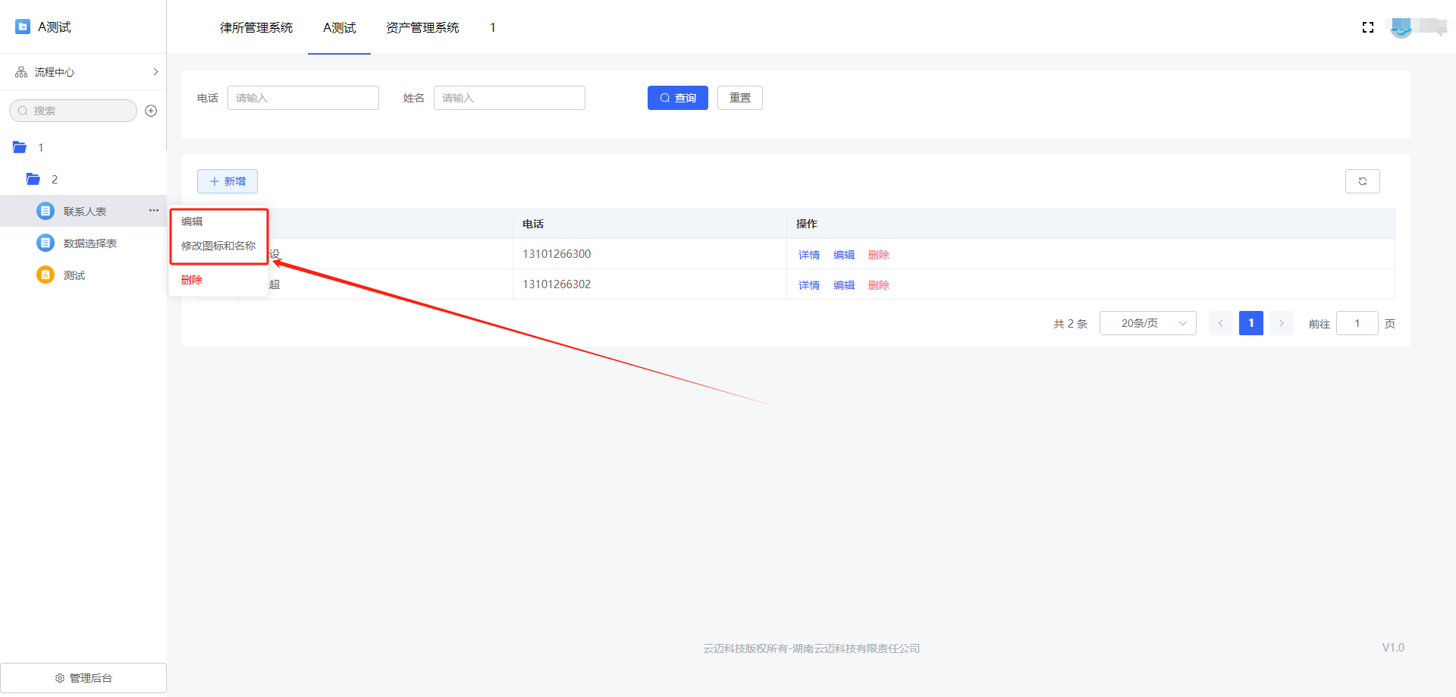This screenshot has width=1456, height=697.
Task: Click the fullscreen toggle icon
Action: [x=1368, y=27]
